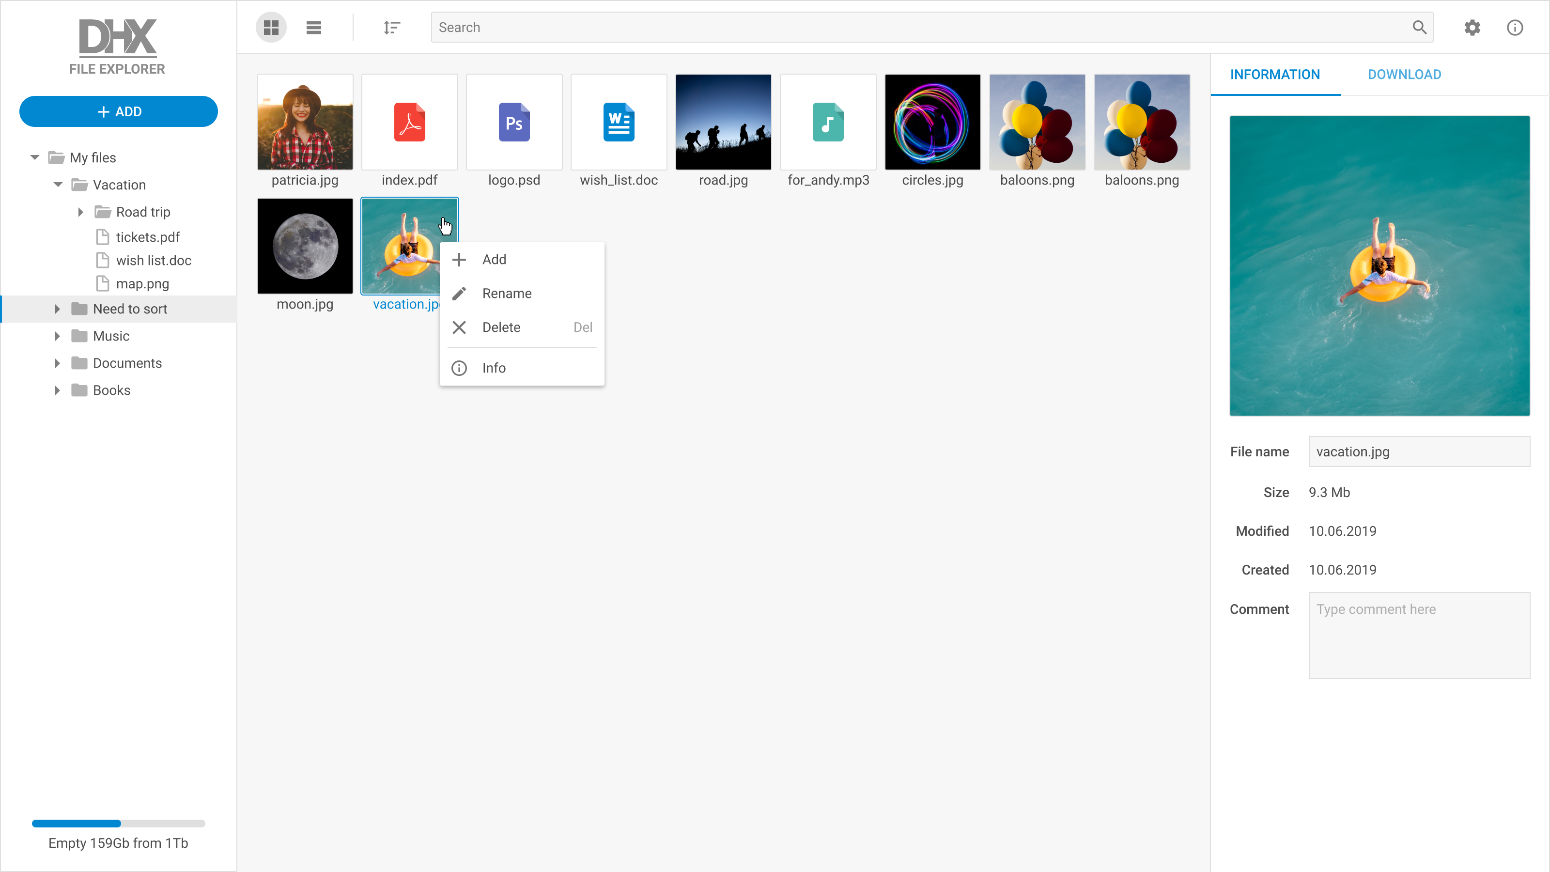Choose Rename from the context menu

pyautogui.click(x=507, y=293)
